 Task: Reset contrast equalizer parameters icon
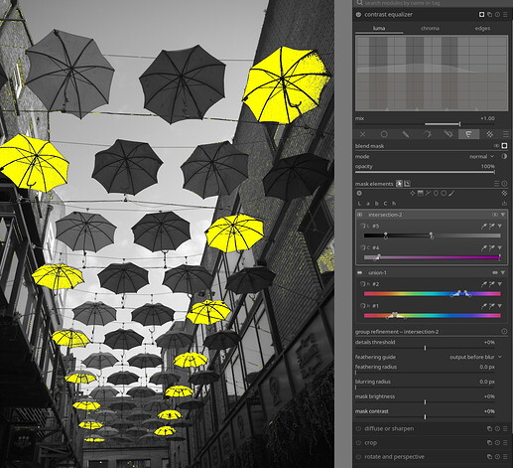pyautogui.click(x=497, y=15)
